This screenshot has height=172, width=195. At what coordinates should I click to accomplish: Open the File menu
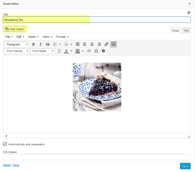9,37
